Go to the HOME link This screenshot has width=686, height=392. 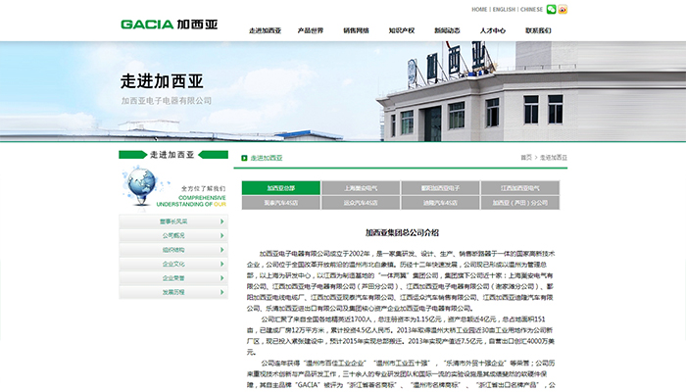click(479, 9)
